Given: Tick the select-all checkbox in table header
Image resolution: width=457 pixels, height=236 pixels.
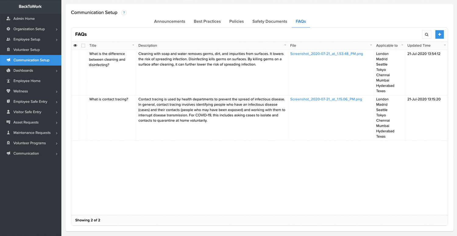Looking at the screenshot, I should click(x=83, y=46).
